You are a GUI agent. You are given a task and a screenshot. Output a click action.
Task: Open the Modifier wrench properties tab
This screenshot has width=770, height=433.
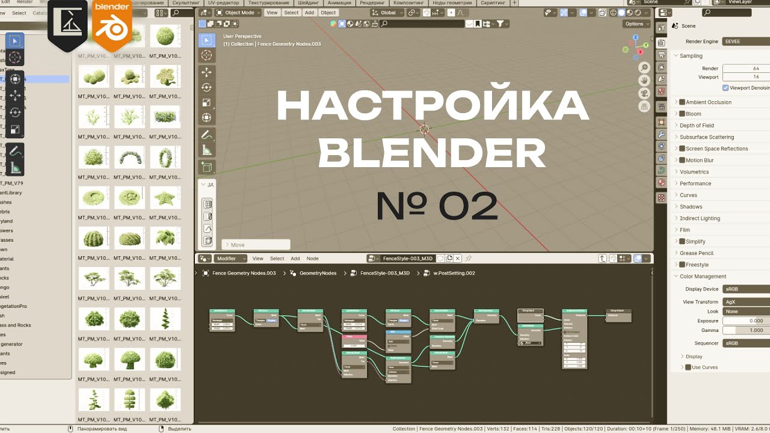click(662, 135)
